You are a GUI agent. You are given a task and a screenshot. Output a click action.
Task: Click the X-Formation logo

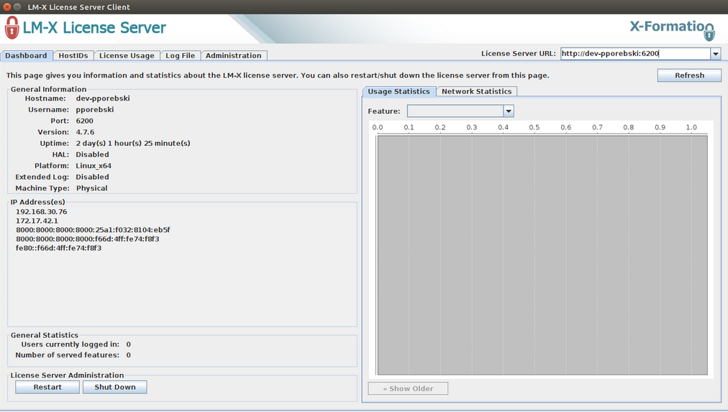(673, 29)
